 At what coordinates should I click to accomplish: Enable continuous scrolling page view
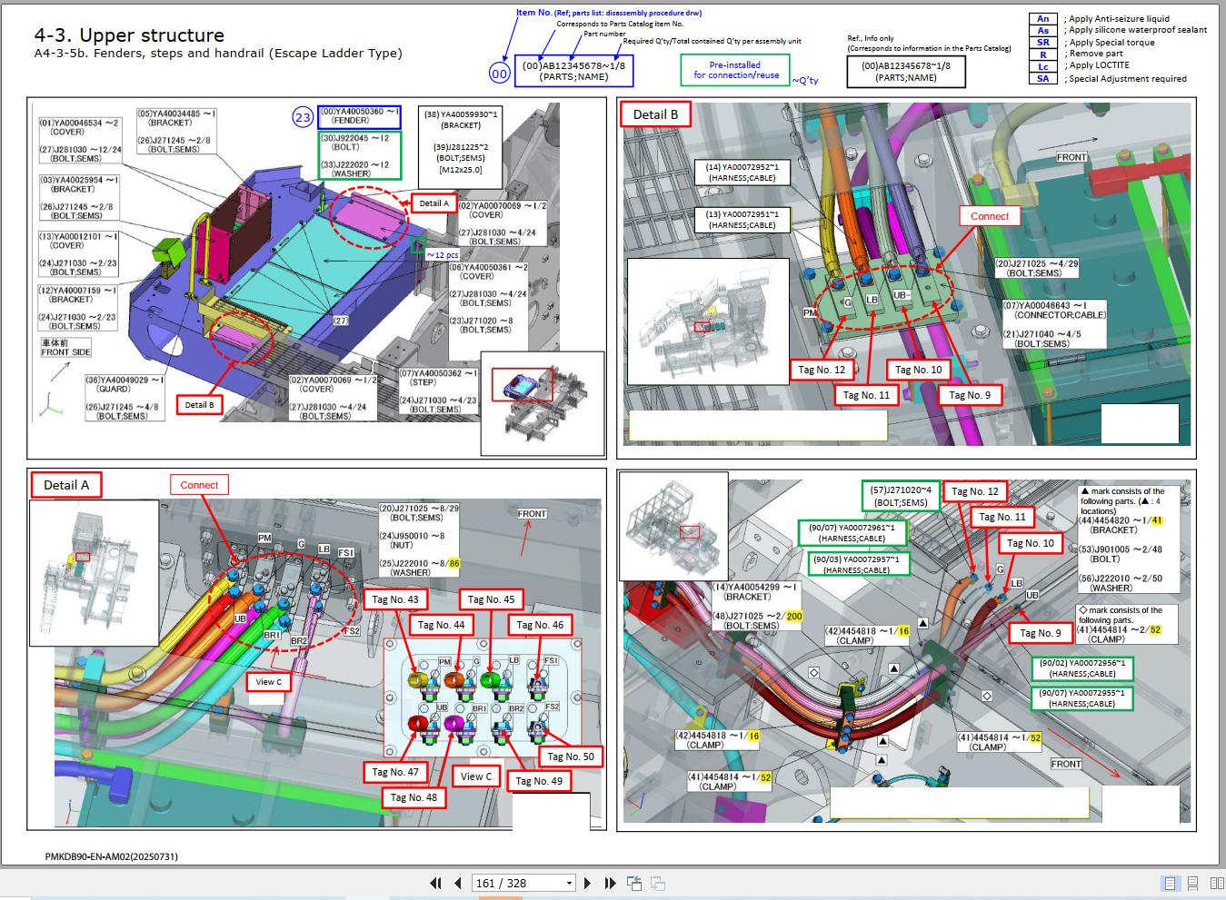(1192, 883)
